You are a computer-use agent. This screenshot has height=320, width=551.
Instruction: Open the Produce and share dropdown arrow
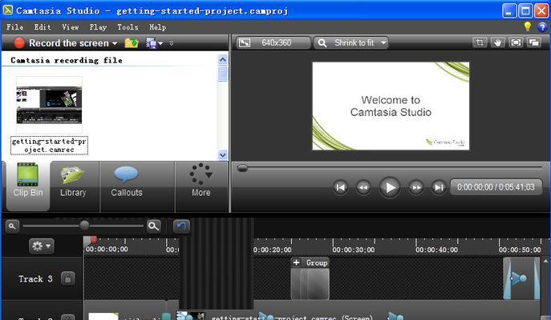point(160,43)
